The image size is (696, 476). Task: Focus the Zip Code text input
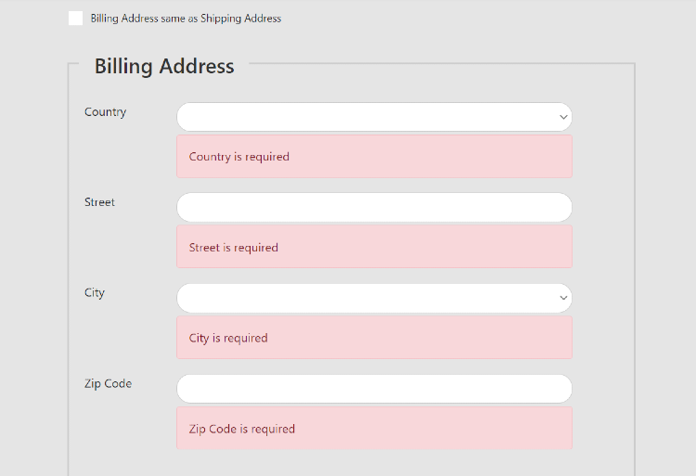374,389
